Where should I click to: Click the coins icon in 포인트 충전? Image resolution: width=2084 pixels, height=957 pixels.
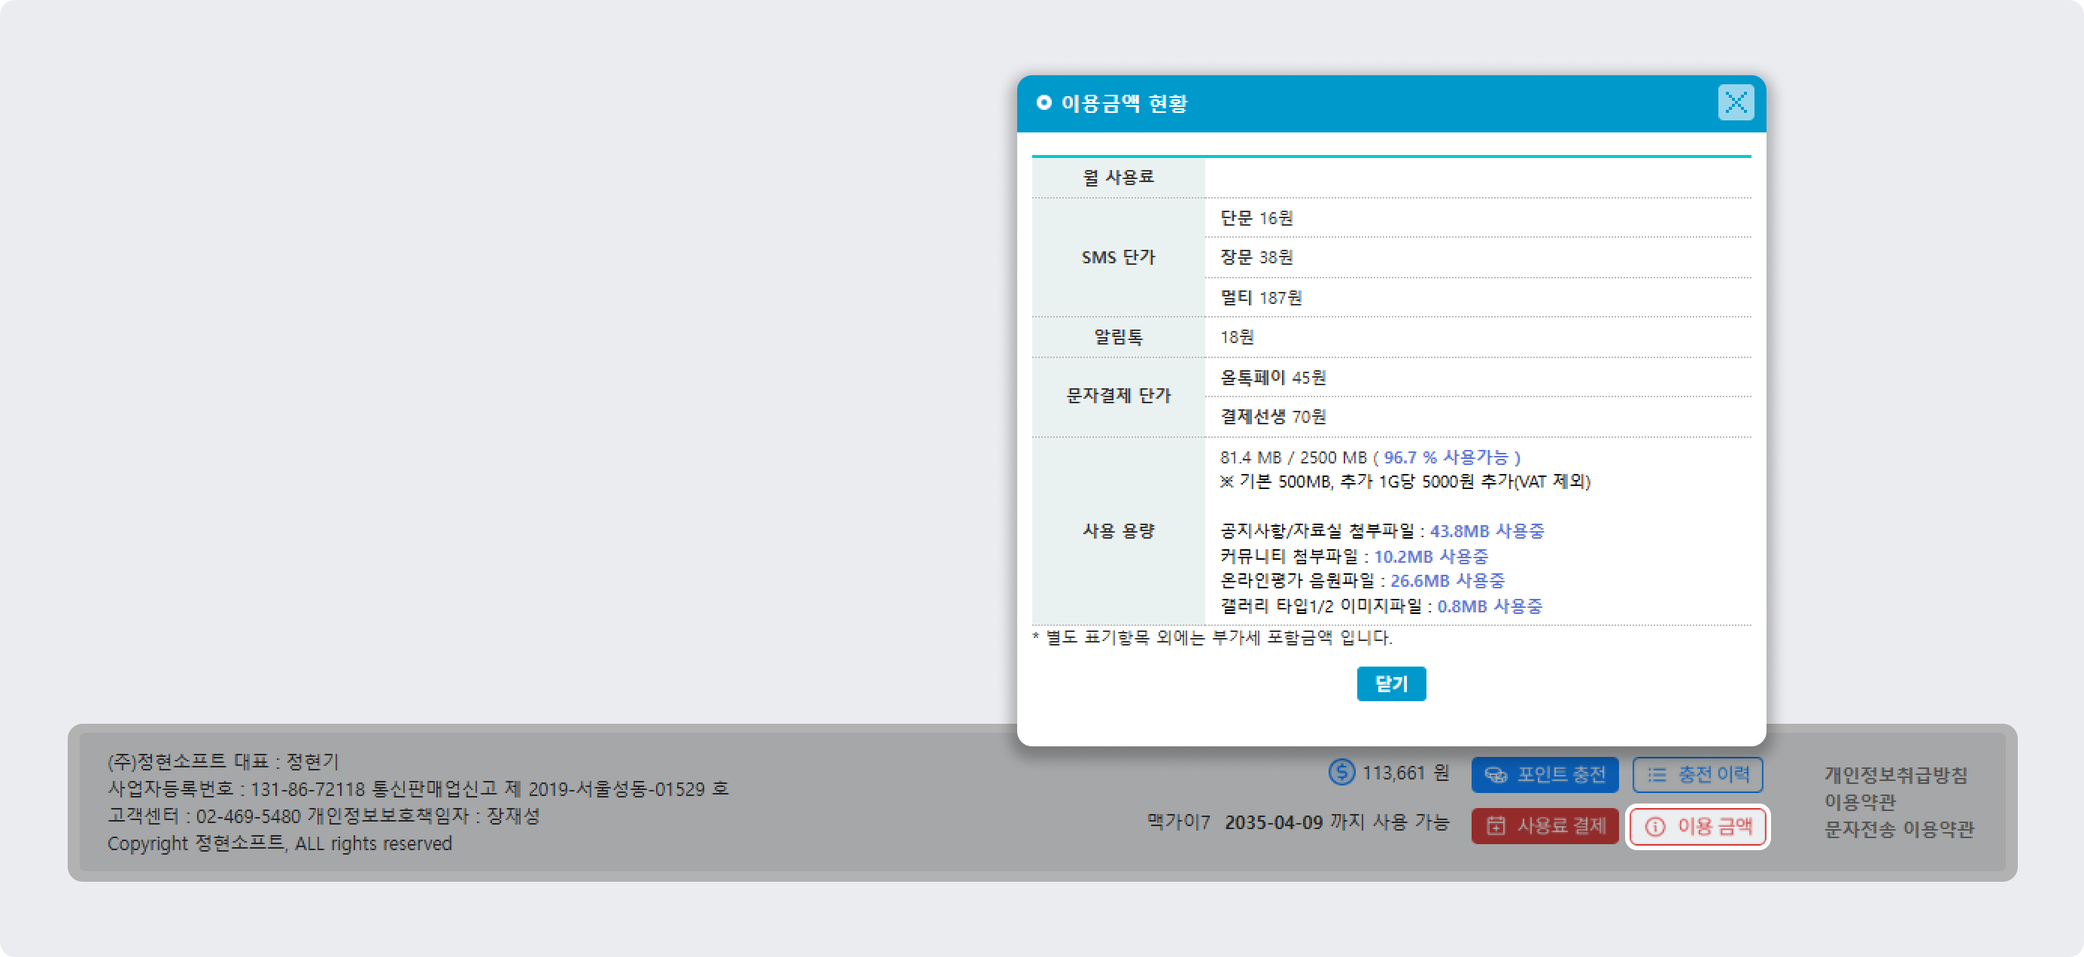point(1496,775)
